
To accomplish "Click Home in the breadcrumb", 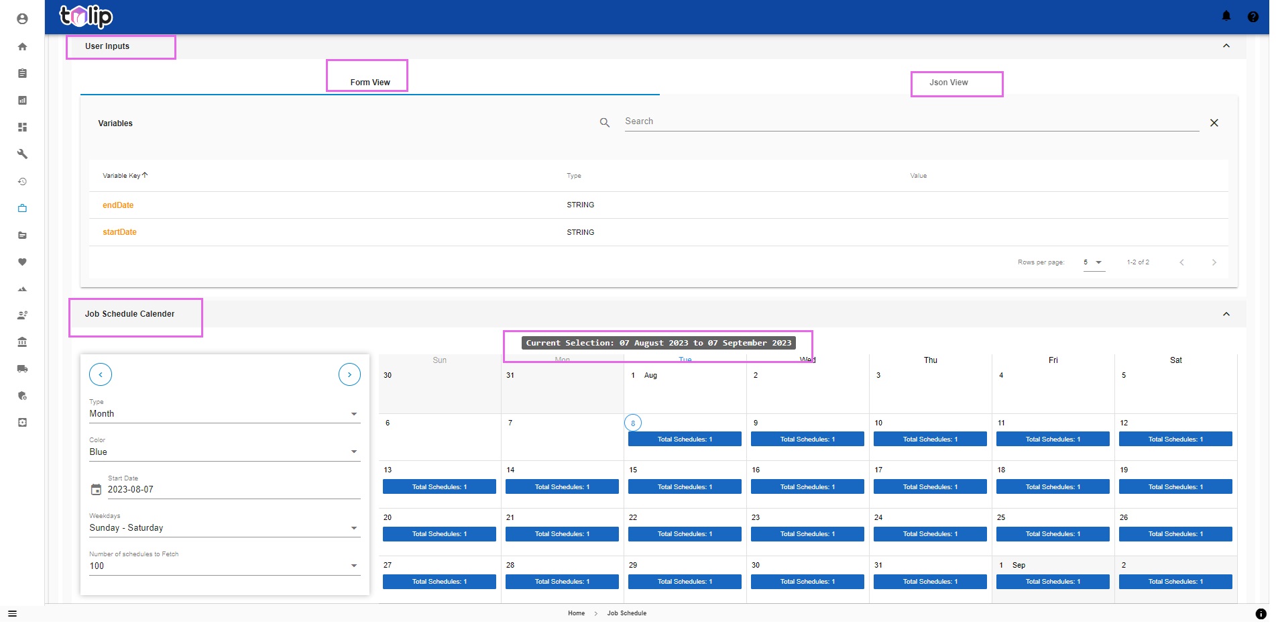I will pos(576,613).
